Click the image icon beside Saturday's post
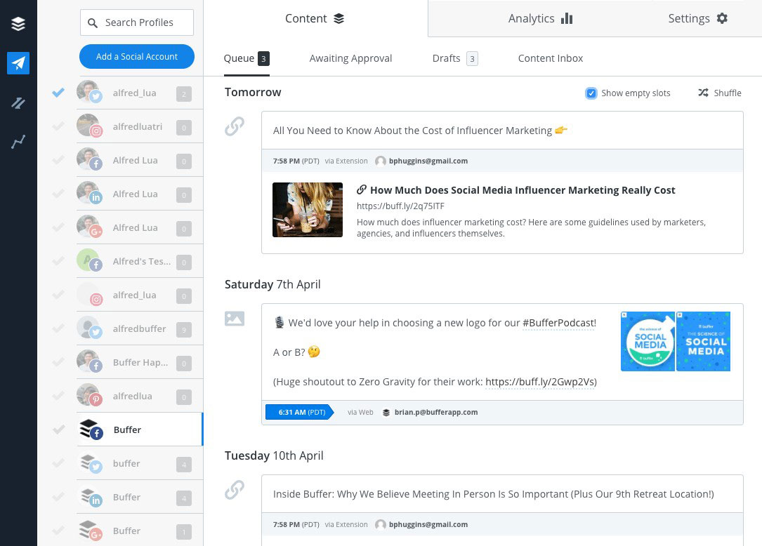 pyautogui.click(x=235, y=319)
